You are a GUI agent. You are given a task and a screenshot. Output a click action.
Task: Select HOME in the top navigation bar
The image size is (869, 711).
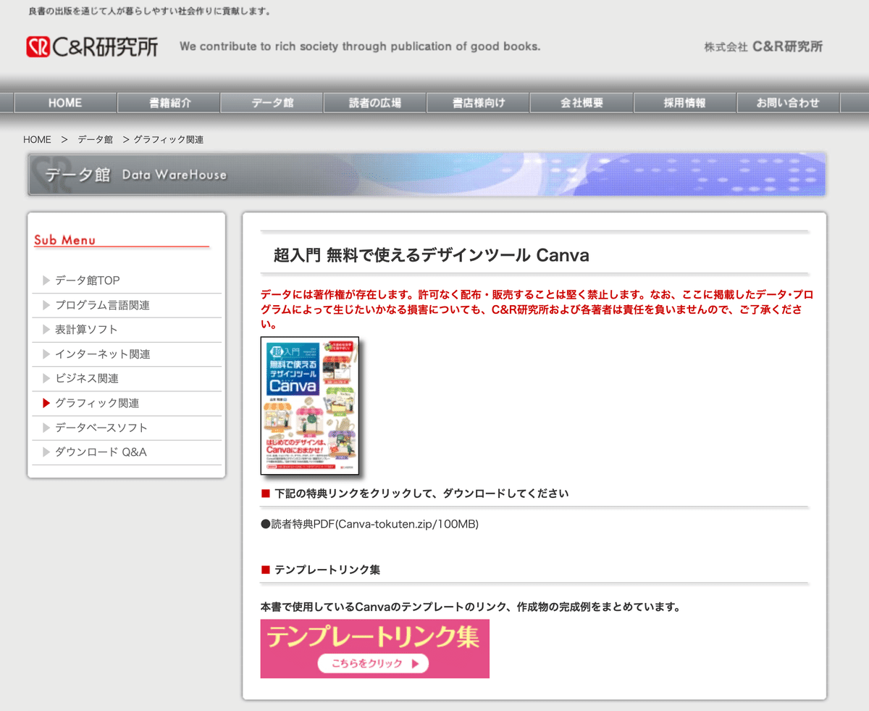(x=64, y=102)
